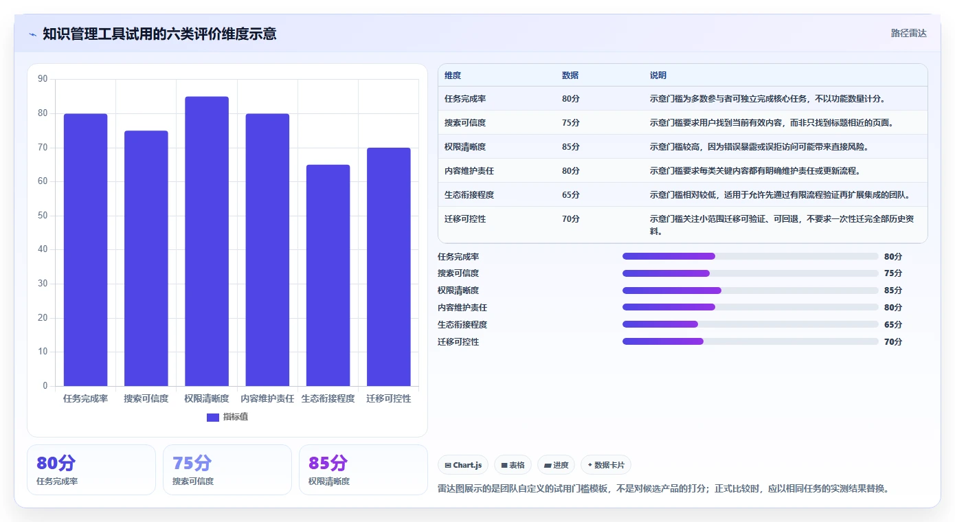The height and width of the screenshot is (522, 955).
Task: Select the 生态衔接程度 table row name
Action: [x=469, y=195]
